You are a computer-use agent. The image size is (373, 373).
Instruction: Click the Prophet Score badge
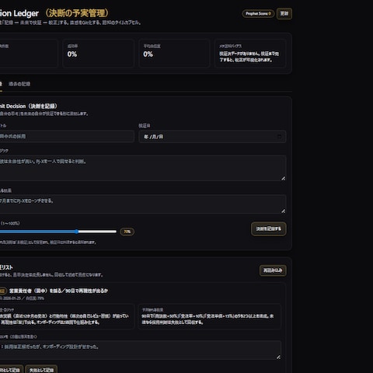click(258, 13)
